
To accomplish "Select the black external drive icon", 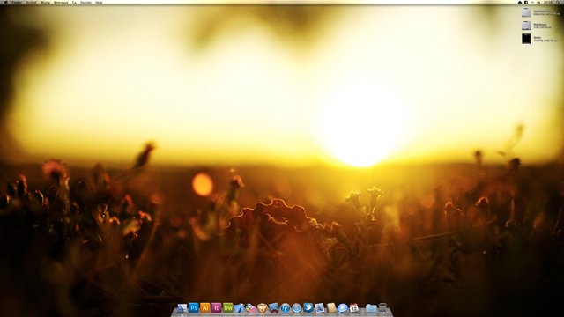I will point(526,39).
